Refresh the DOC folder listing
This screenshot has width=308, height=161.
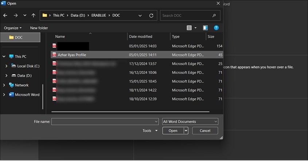click(x=151, y=16)
